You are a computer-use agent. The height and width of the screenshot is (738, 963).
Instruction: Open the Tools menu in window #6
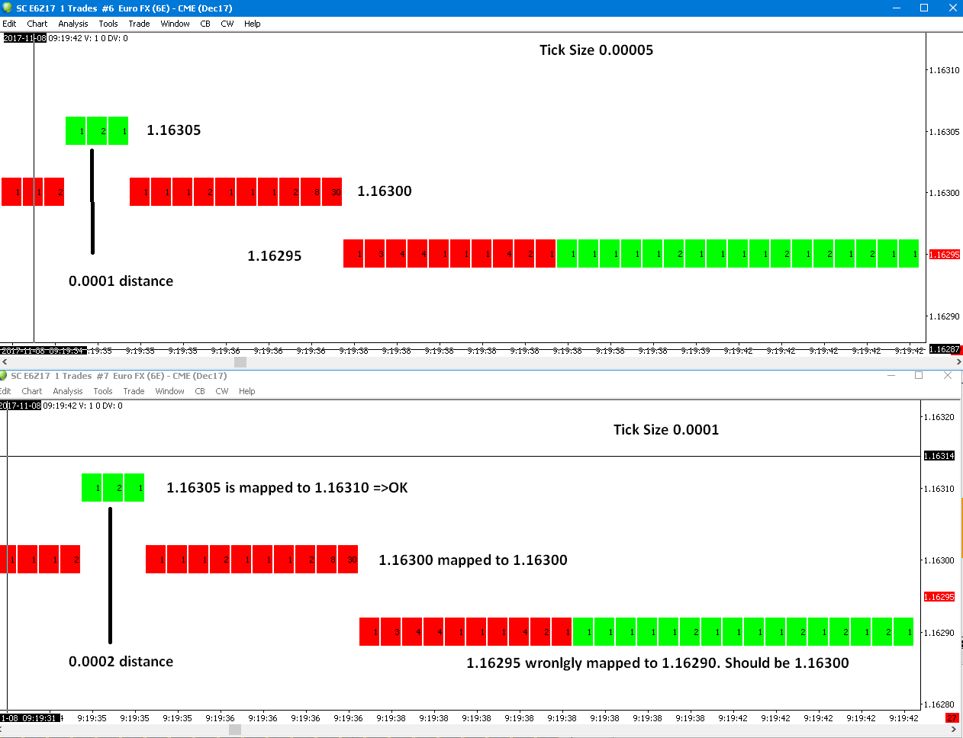[x=108, y=24]
